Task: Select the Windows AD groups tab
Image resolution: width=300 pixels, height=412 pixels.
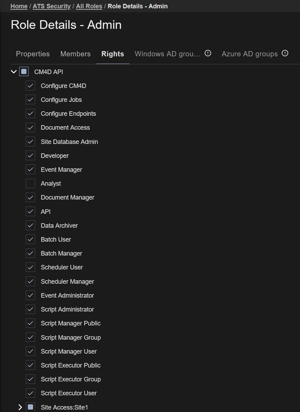Action: tap(167, 54)
